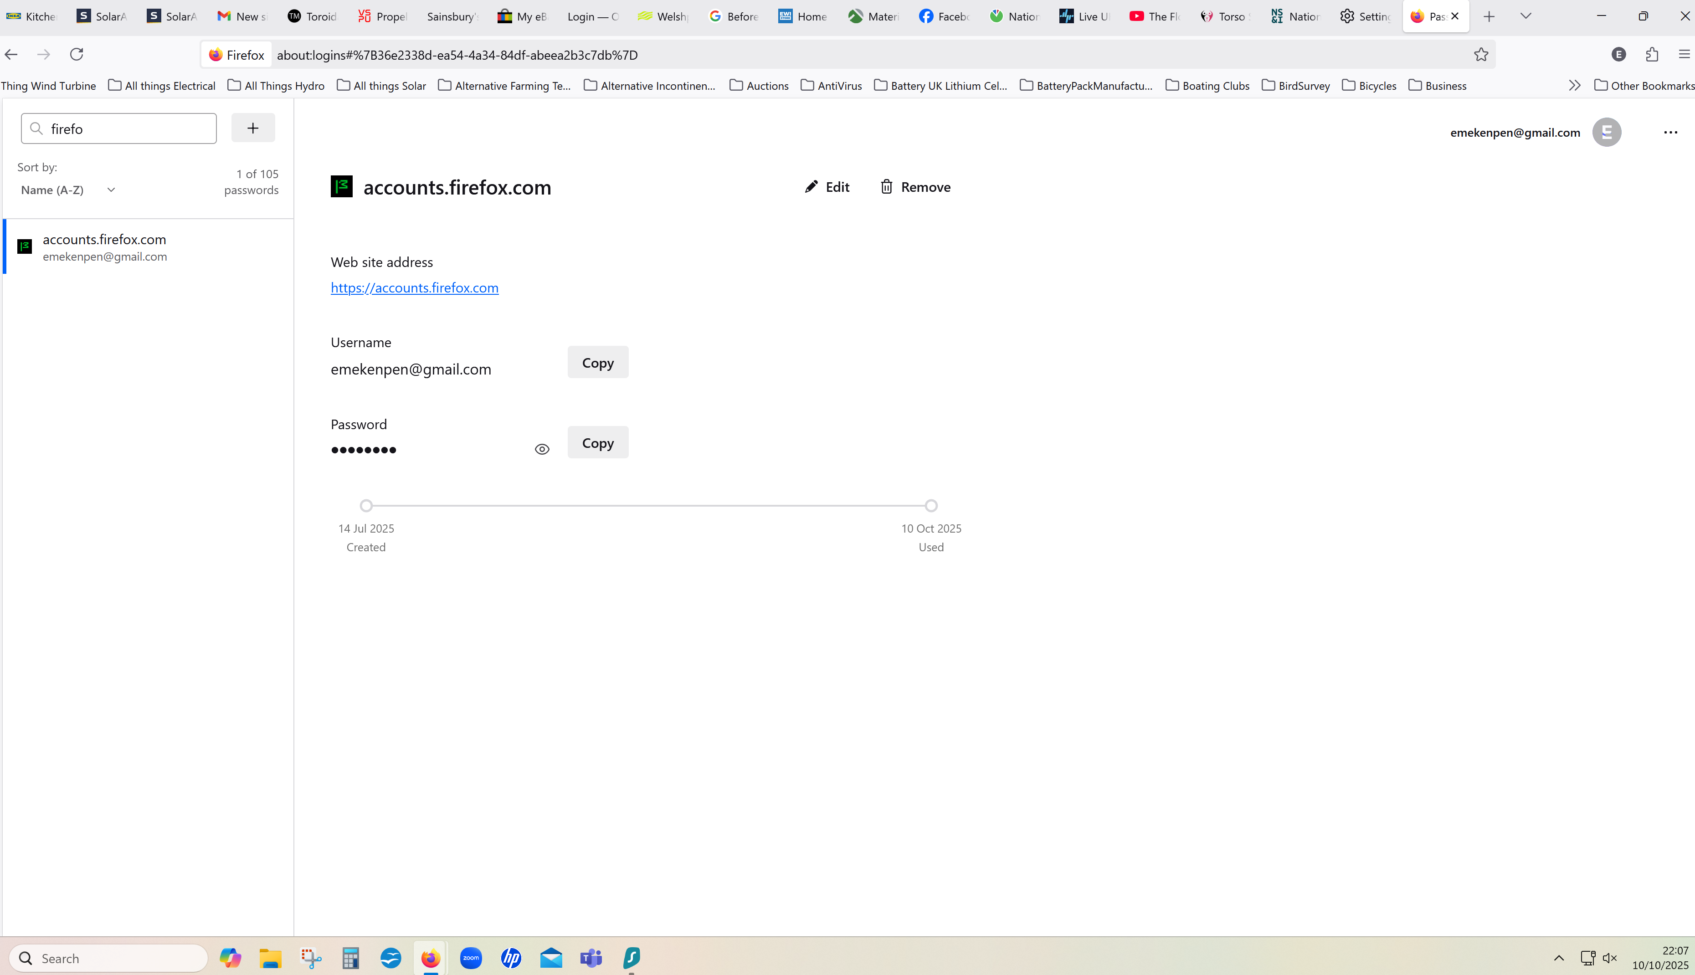Reload the current page

click(x=77, y=55)
